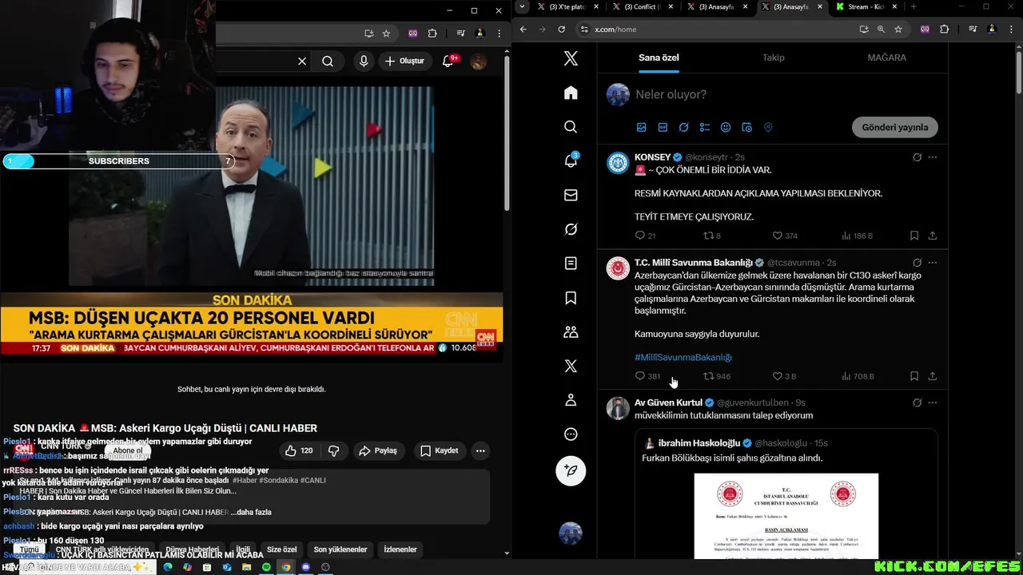This screenshot has height=575, width=1023.
Task: Open the #MillîSavunmaBakanlığı hashtag link
Action: tap(683, 357)
